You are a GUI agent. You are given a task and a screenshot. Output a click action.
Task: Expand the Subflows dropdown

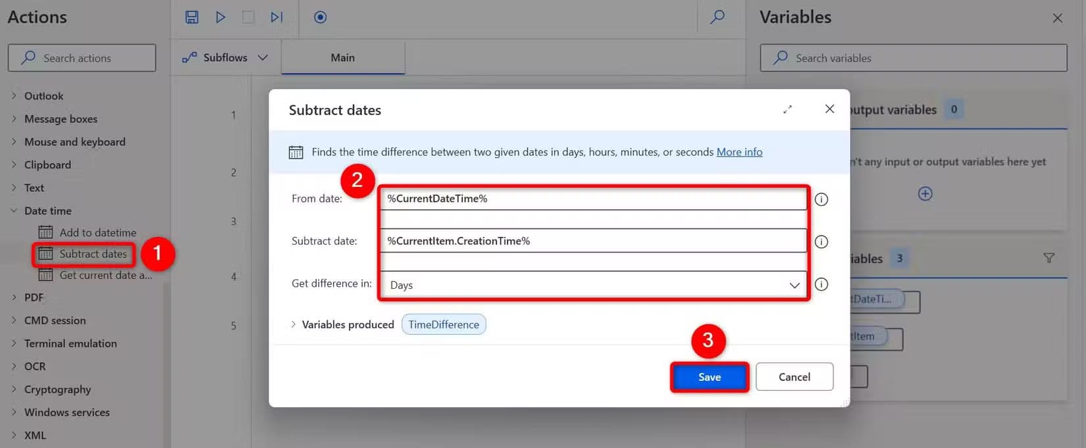tap(263, 57)
